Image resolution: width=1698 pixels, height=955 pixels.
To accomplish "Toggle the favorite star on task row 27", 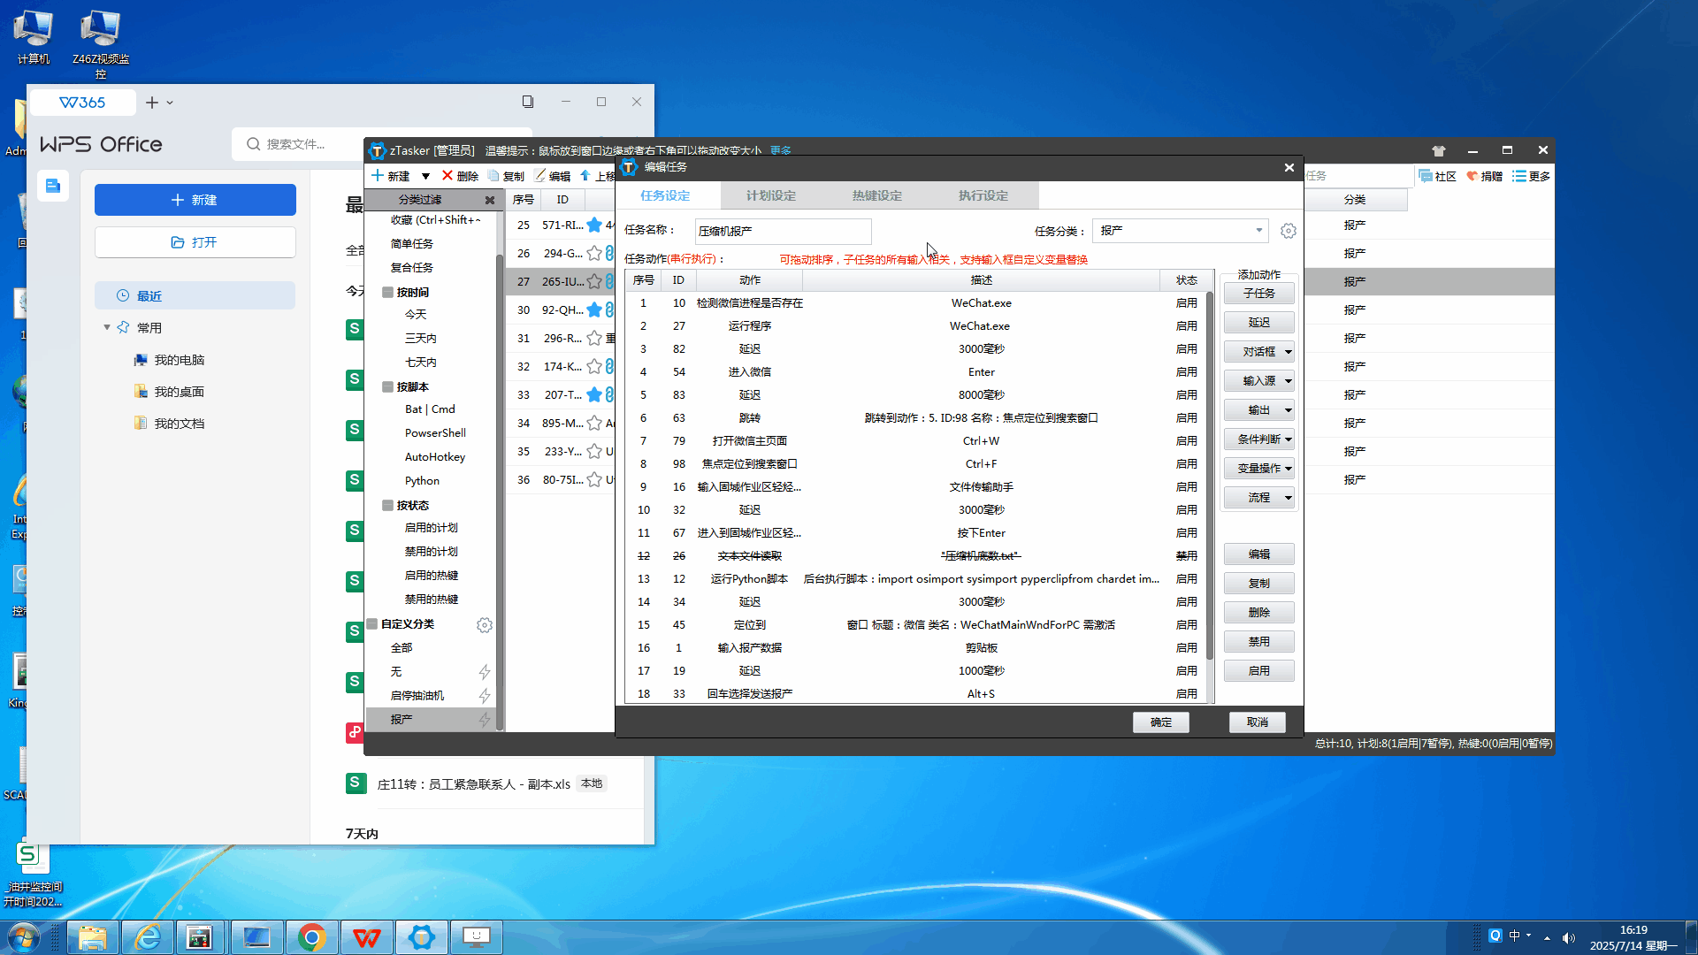I will click(x=594, y=281).
